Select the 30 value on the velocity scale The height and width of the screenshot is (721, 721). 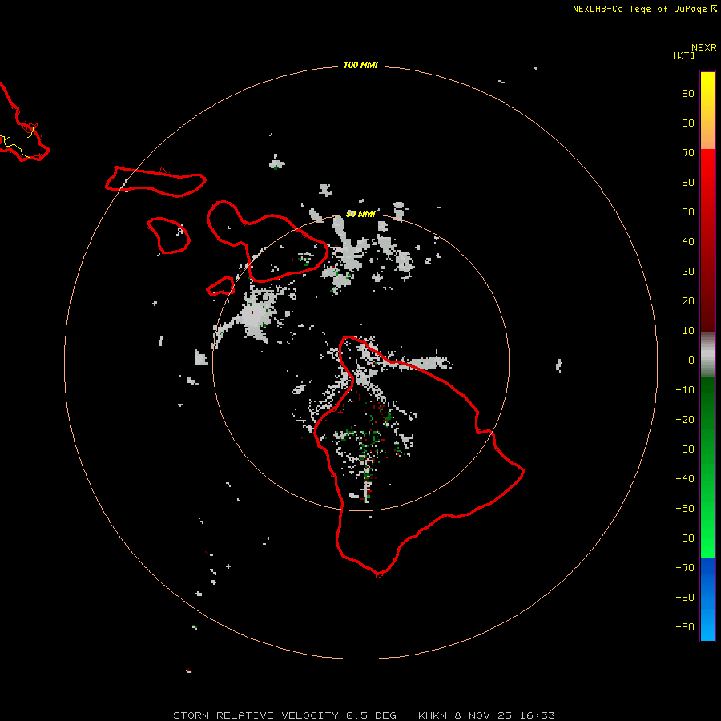(688, 272)
